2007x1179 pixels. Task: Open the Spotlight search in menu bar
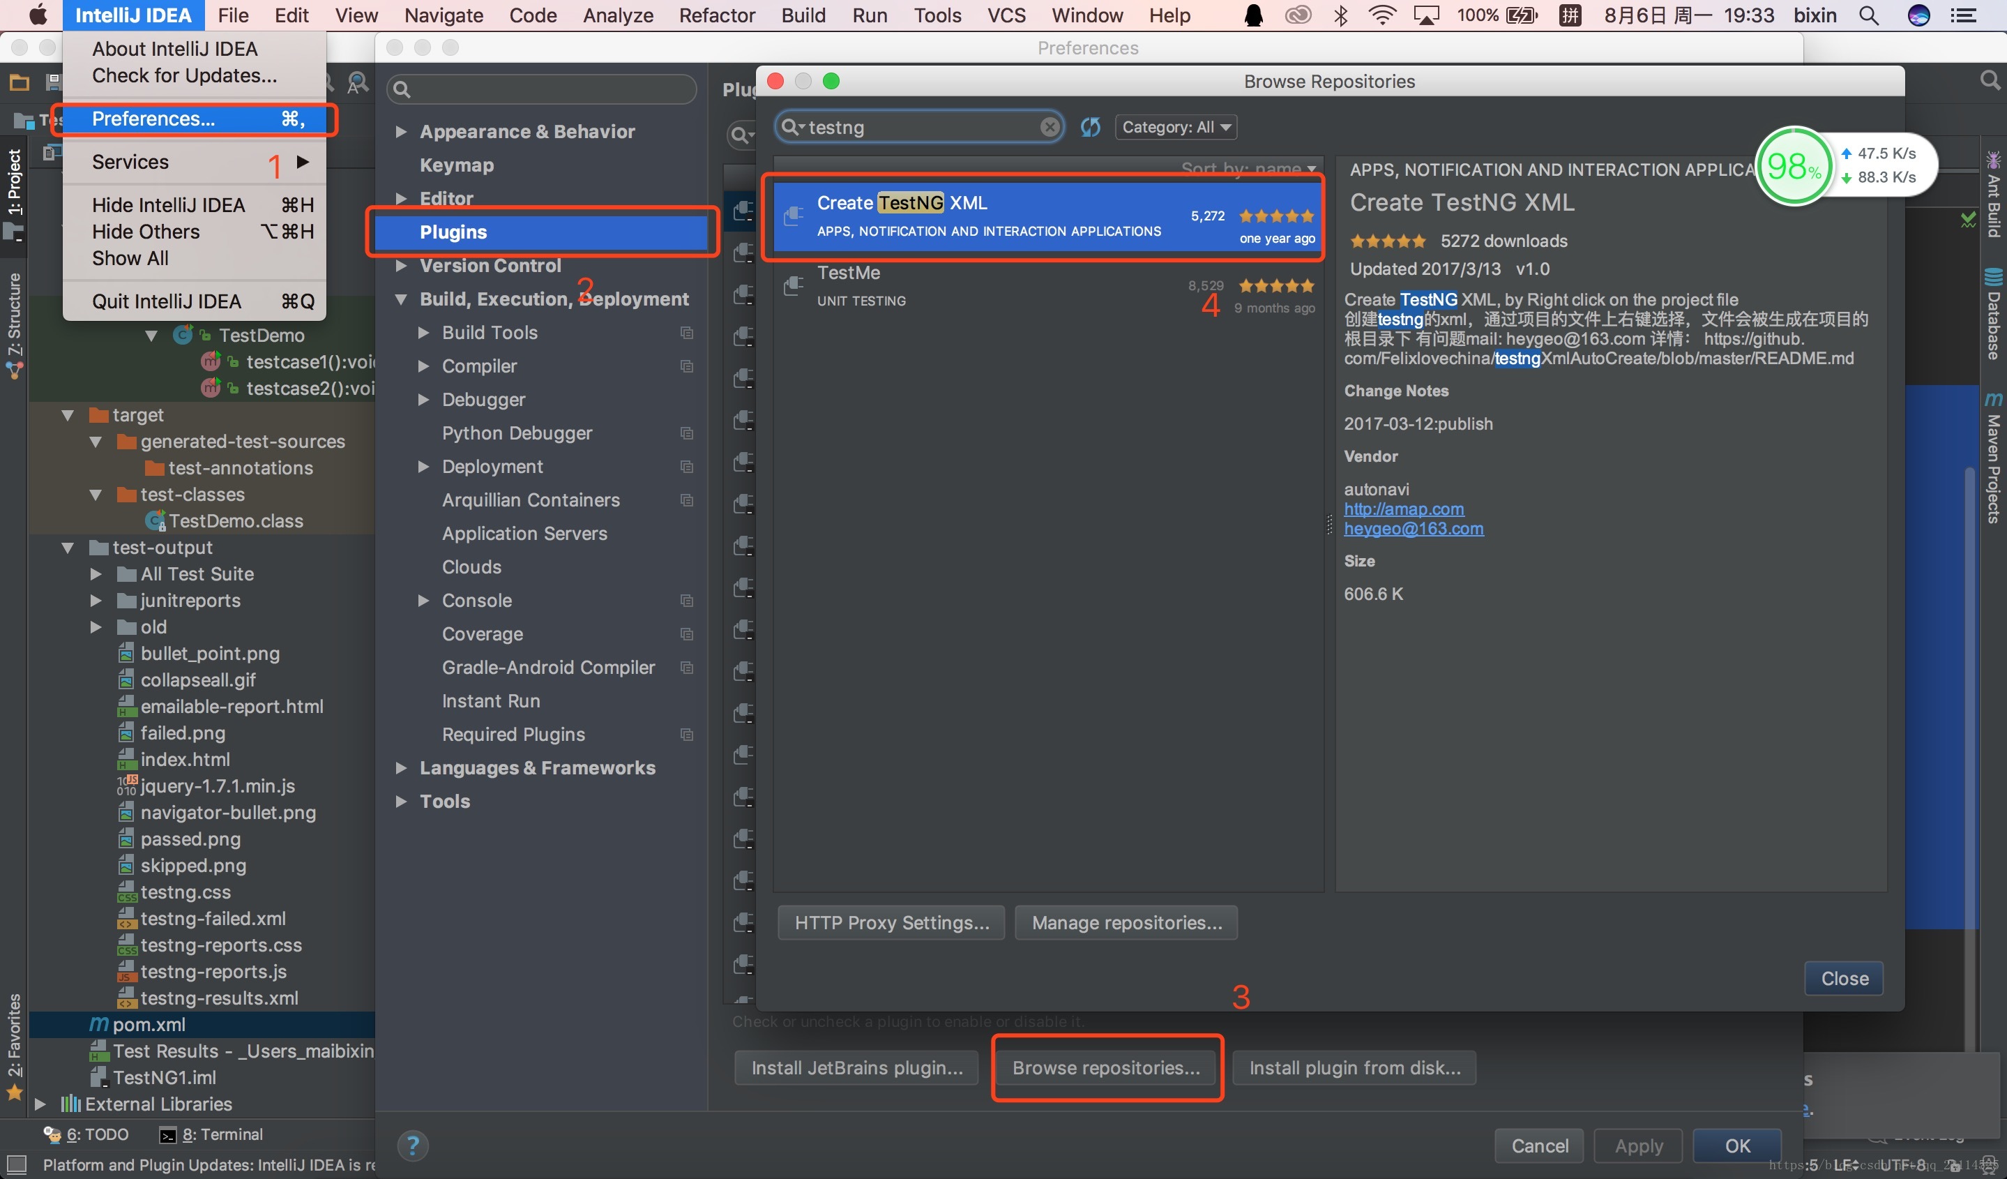point(1868,15)
